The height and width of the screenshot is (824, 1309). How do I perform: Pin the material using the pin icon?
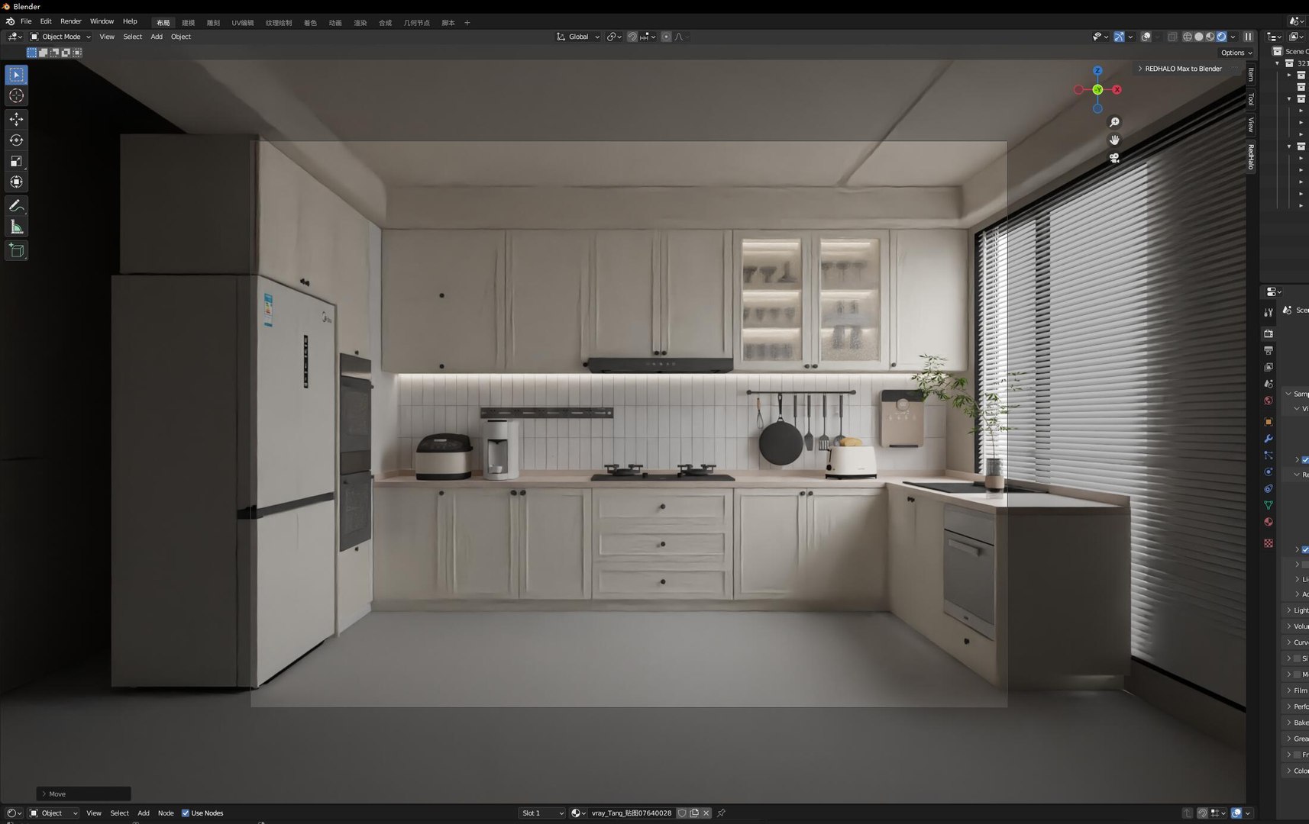point(721,813)
